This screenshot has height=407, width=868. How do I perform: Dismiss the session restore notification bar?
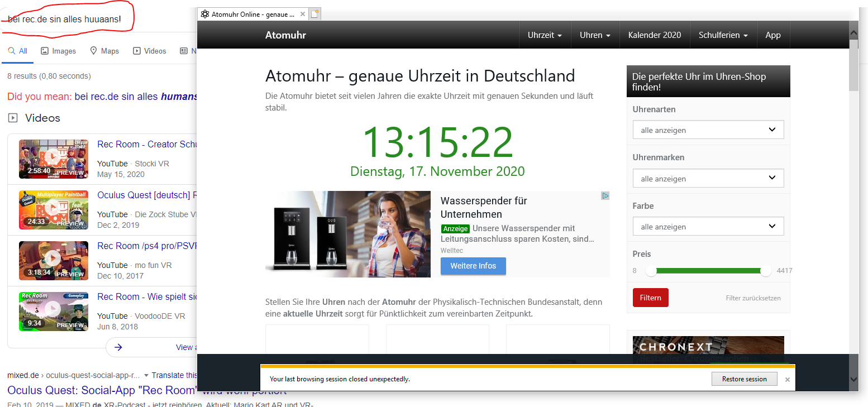pos(787,379)
